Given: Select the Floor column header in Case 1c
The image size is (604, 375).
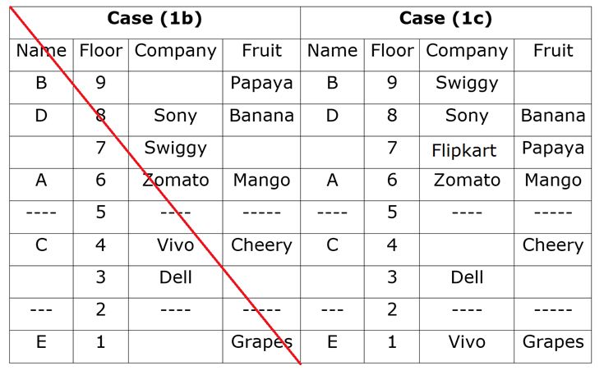Looking at the screenshot, I should tap(391, 51).
